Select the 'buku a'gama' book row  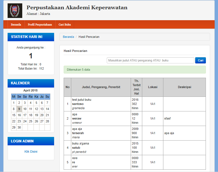101,148
